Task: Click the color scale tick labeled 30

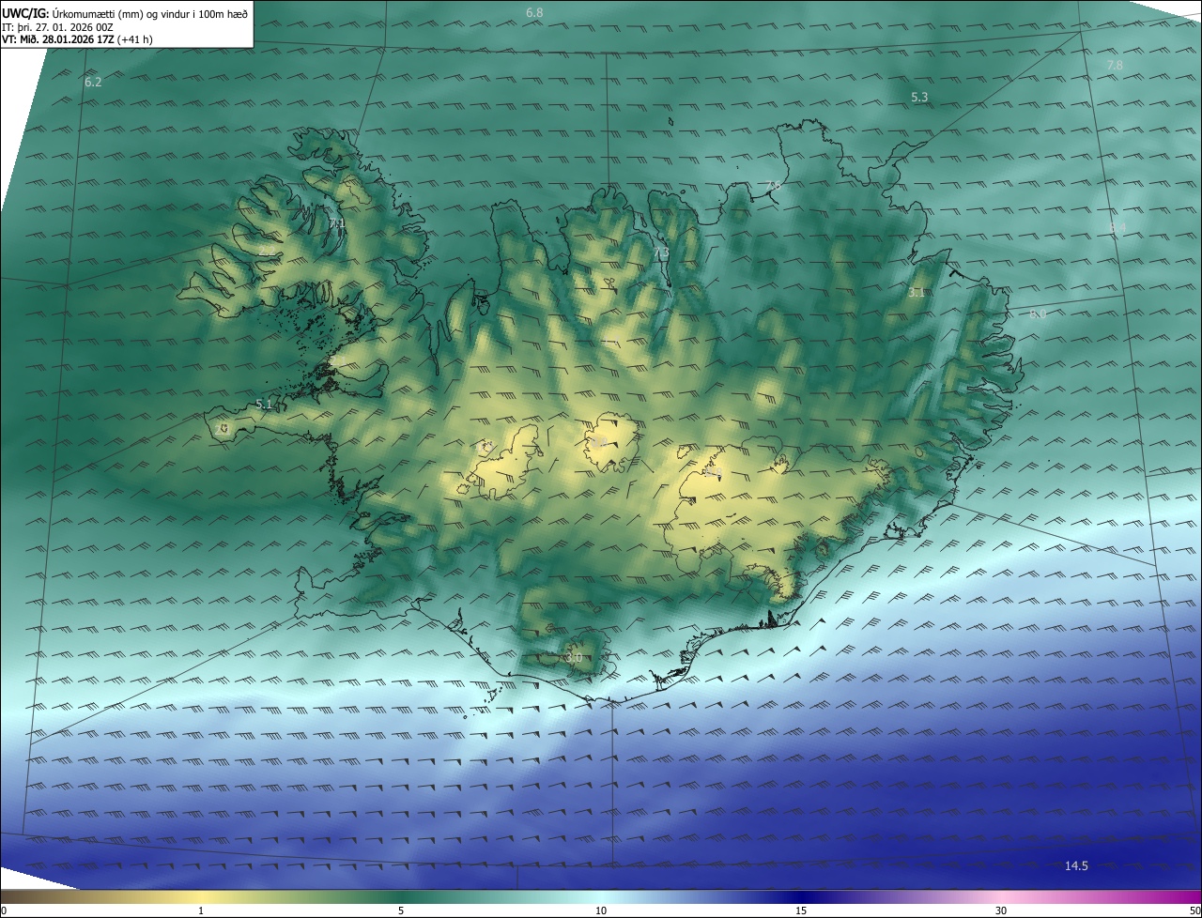Action: [1001, 910]
